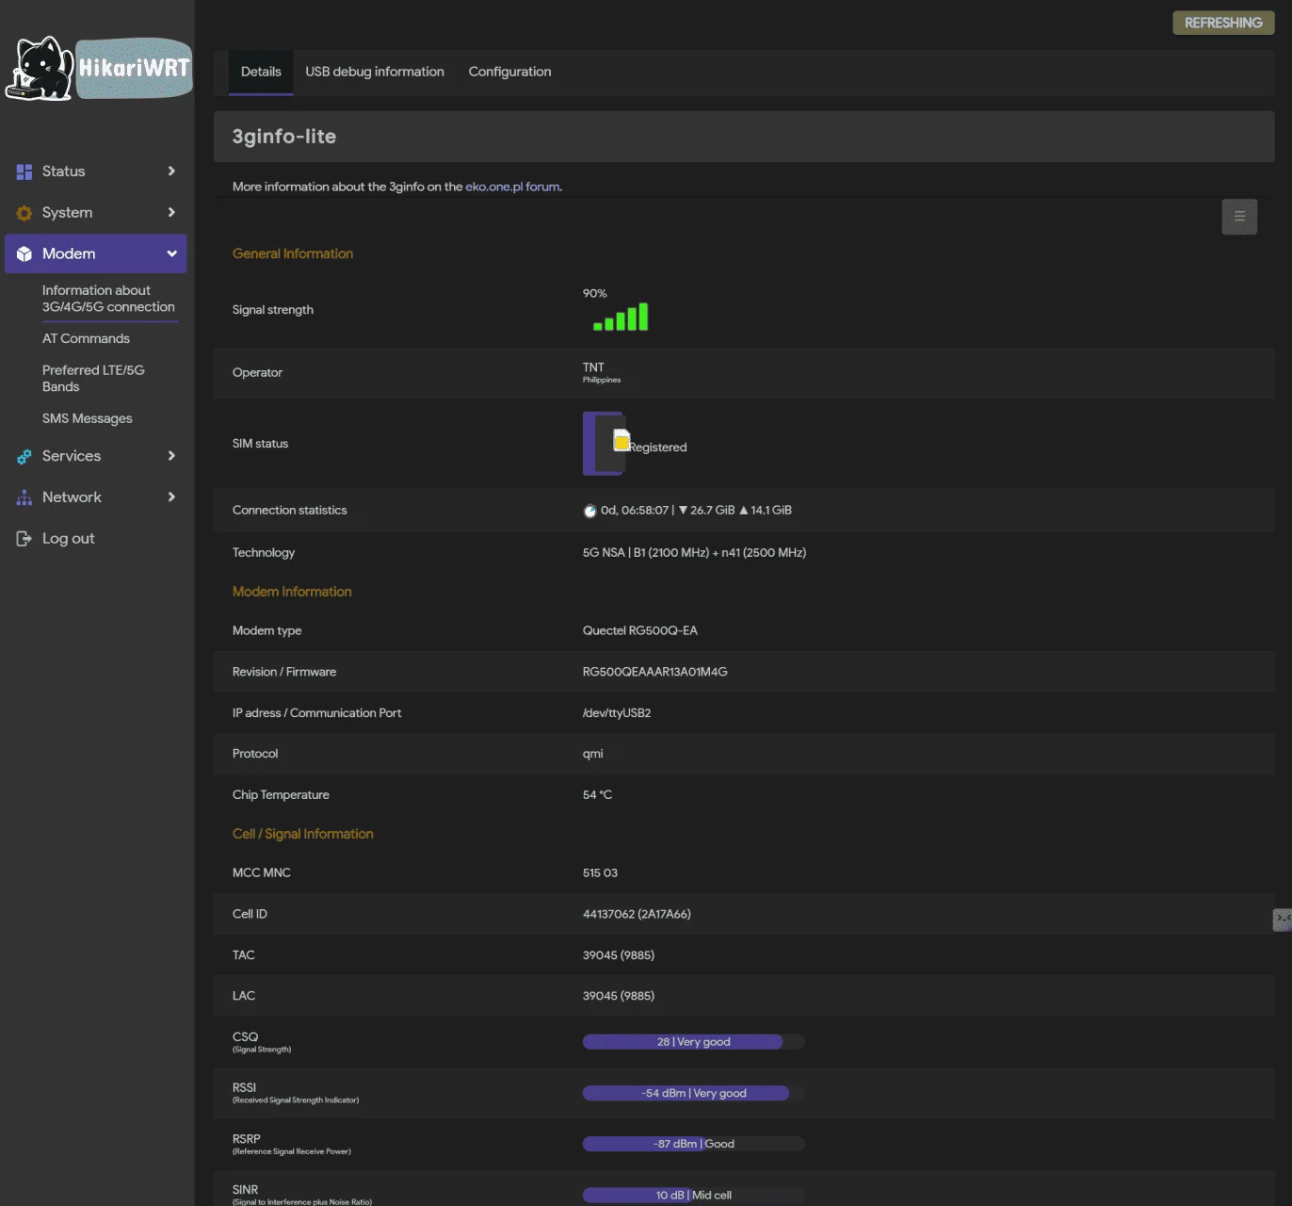Click the RSSI -54 dBm progress bar
Image resolution: width=1292 pixels, height=1206 pixels.
[x=693, y=1093]
